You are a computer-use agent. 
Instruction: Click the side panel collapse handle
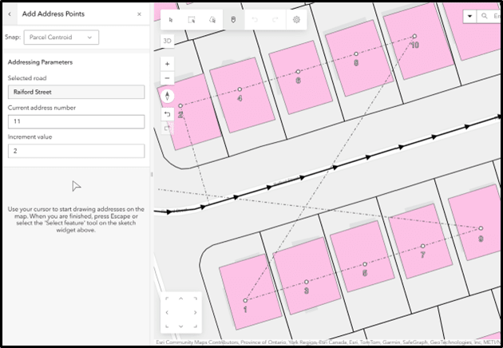pos(152,175)
